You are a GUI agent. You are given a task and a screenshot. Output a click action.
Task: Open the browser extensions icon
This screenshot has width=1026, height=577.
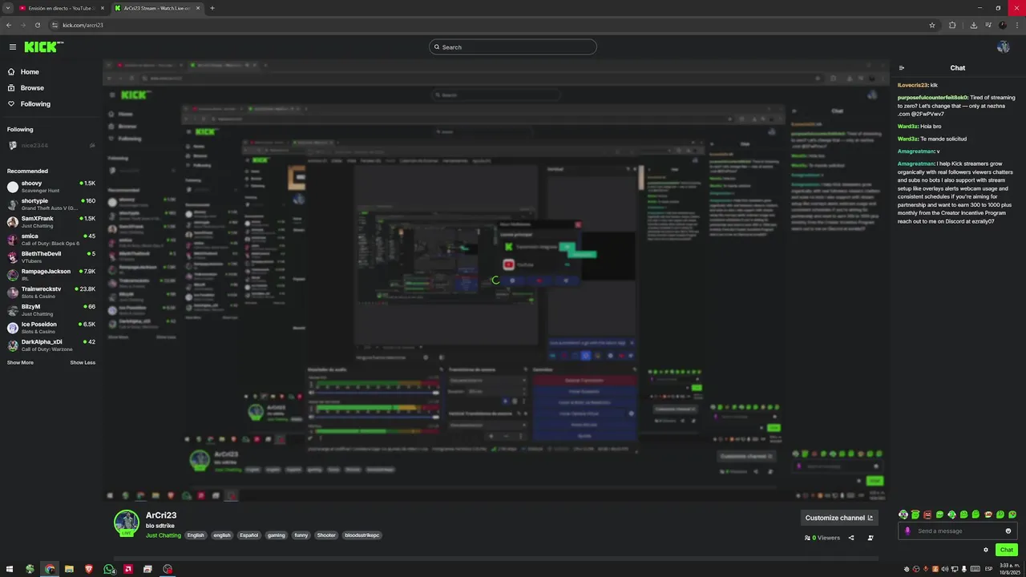(x=952, y=25)
